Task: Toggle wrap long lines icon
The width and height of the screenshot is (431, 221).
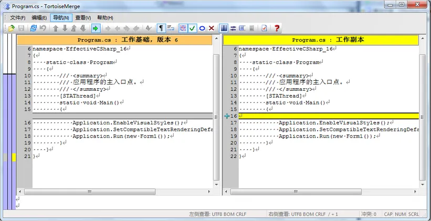Action: (171, 28)
